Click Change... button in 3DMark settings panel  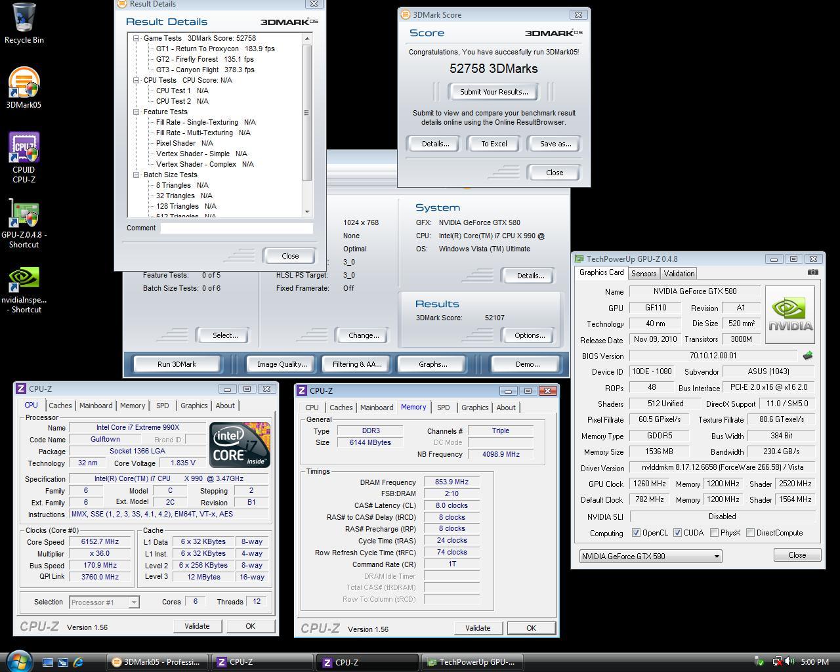pos(364,335)
